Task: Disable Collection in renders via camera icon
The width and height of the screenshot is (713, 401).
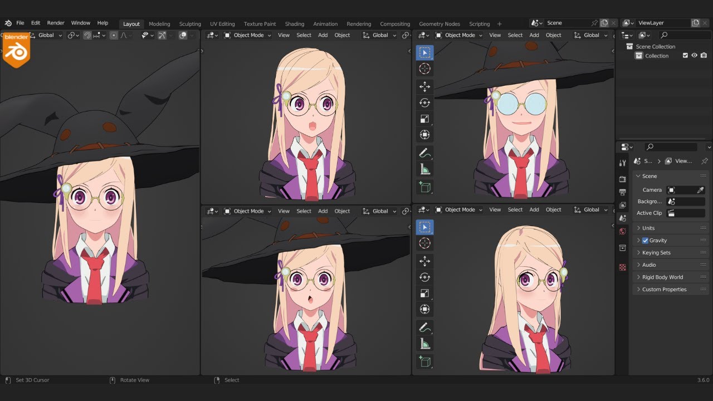Action: [x=704, y=56]
